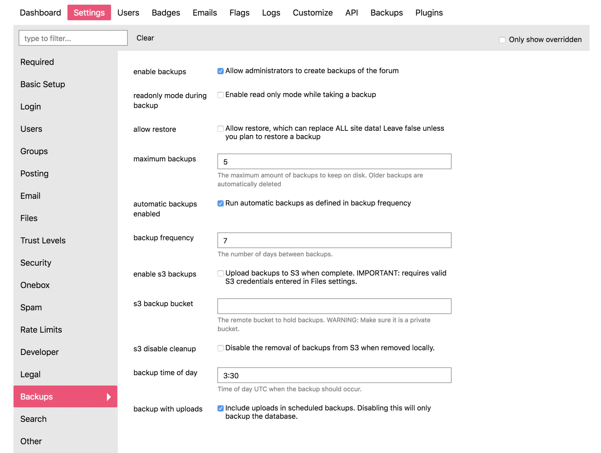Expand the Backups settings category arrow
The width and height of the screenshot is (601, 453).
click(109, 396)
